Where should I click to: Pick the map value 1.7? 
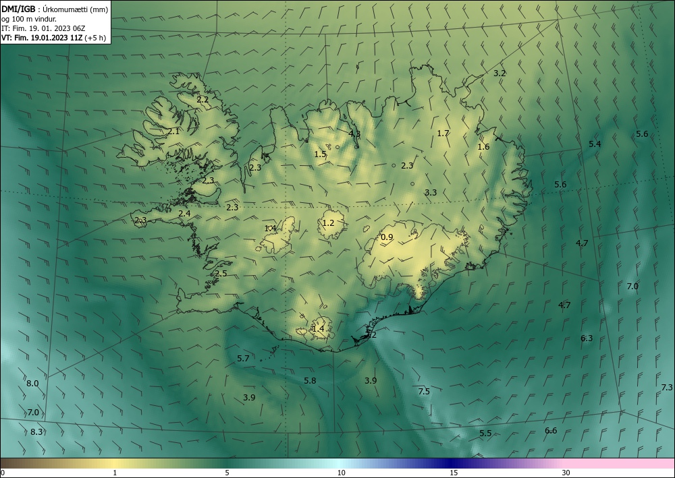pyautogui.click(x=443, y=133)
